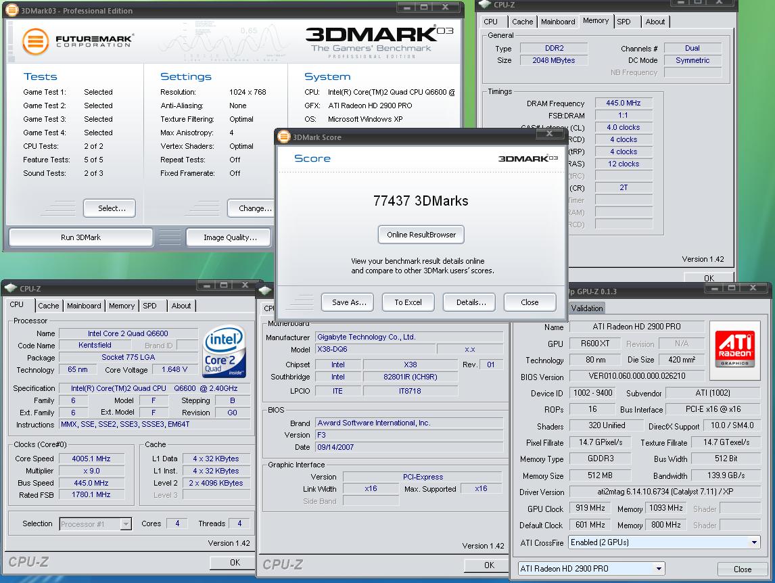Screen dimensions: 775x583
Task: Maximize the bottom-left CPU-Z window
Action: click(x=223, y=285)
